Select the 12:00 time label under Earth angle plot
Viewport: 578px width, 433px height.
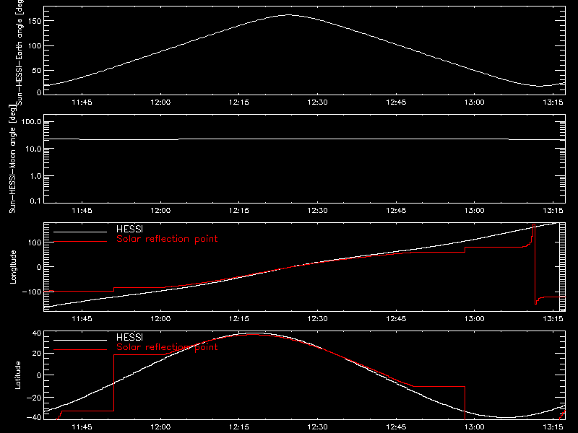(160, 102)
